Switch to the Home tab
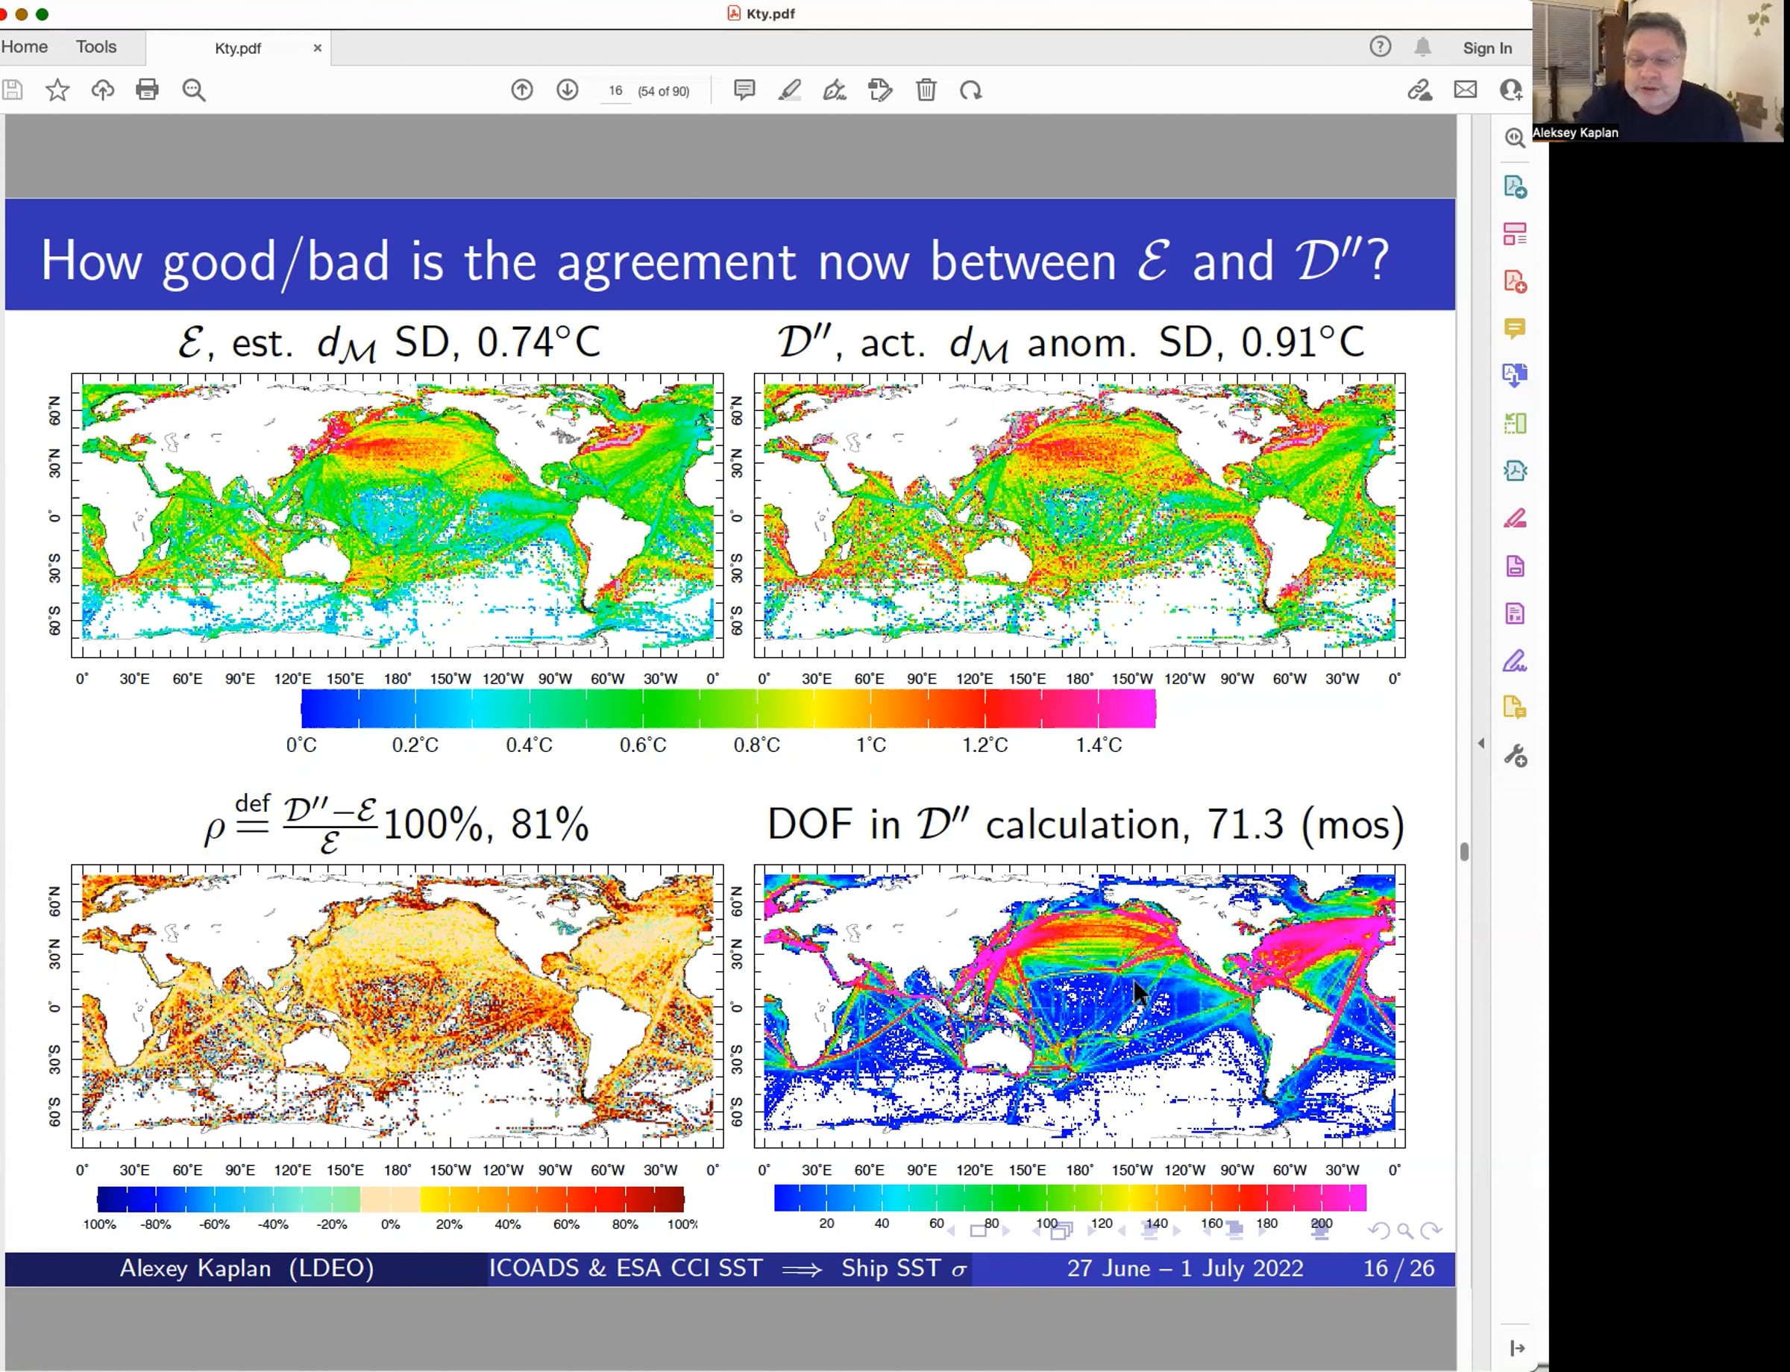Image resolution: width=1790 pixels, height=1372 pixels. (25, 47)
